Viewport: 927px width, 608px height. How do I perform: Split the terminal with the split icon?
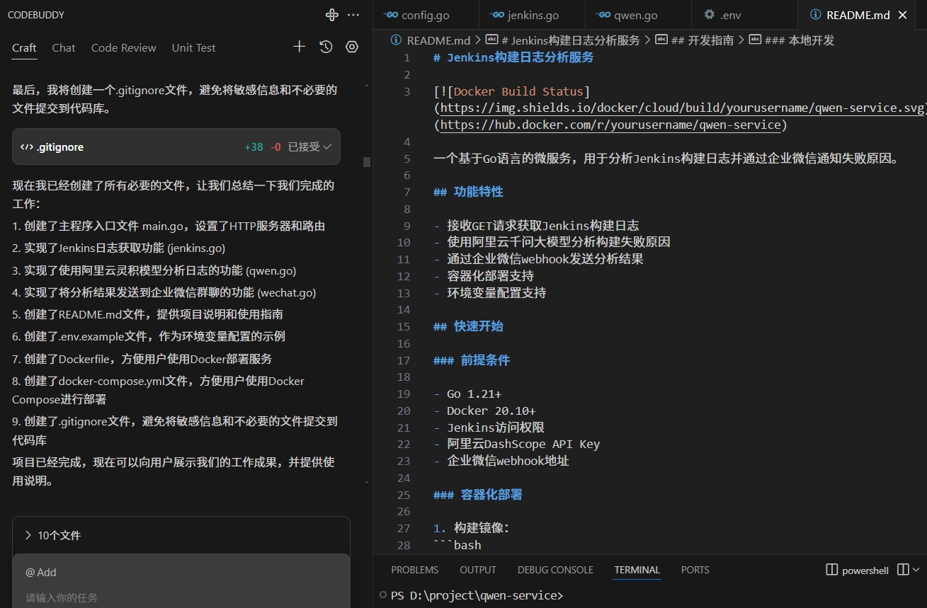[902, 570]
